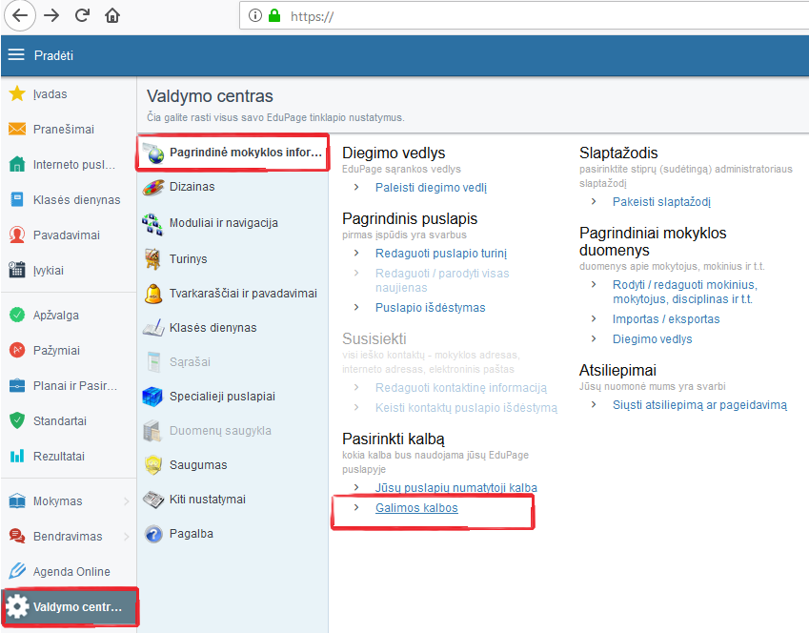Open Galimos kalbos link
The image size is (809, 633).
click(x=416, y=508)
